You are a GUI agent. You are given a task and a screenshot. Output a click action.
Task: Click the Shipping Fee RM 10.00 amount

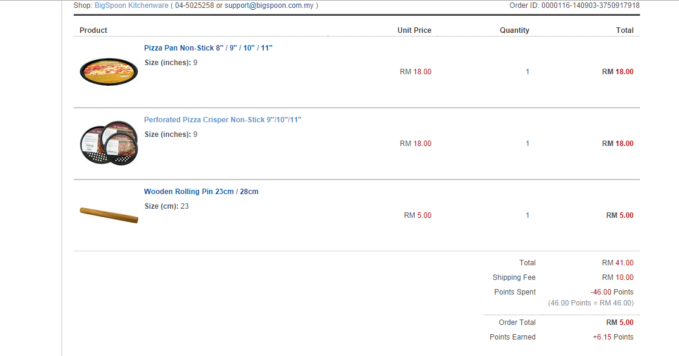pyautogui.click(x=617, y=277)
